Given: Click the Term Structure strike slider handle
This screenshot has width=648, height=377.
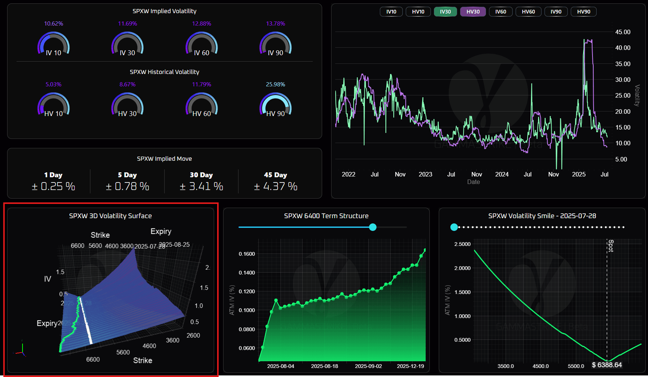Looking at the screenshot, I should click(373, 227).
